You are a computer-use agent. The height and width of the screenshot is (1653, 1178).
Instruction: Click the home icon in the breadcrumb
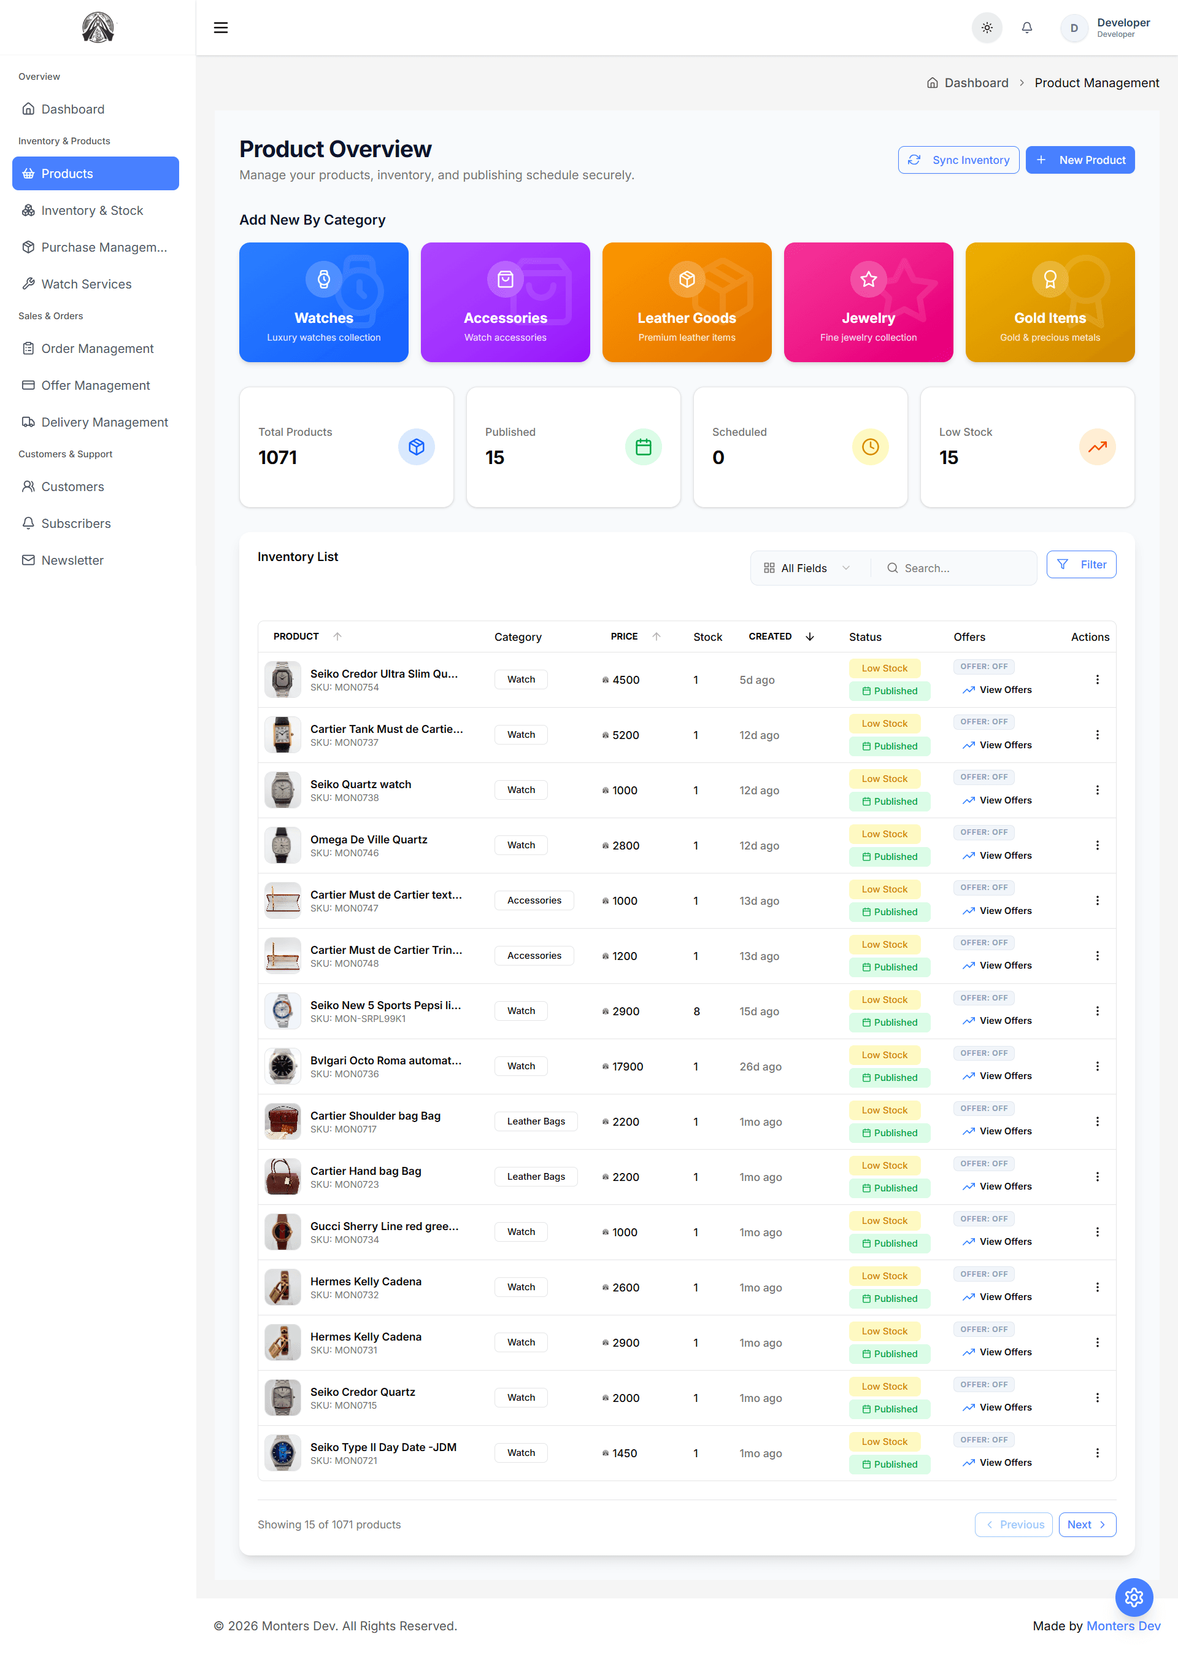tap(933, 83)
